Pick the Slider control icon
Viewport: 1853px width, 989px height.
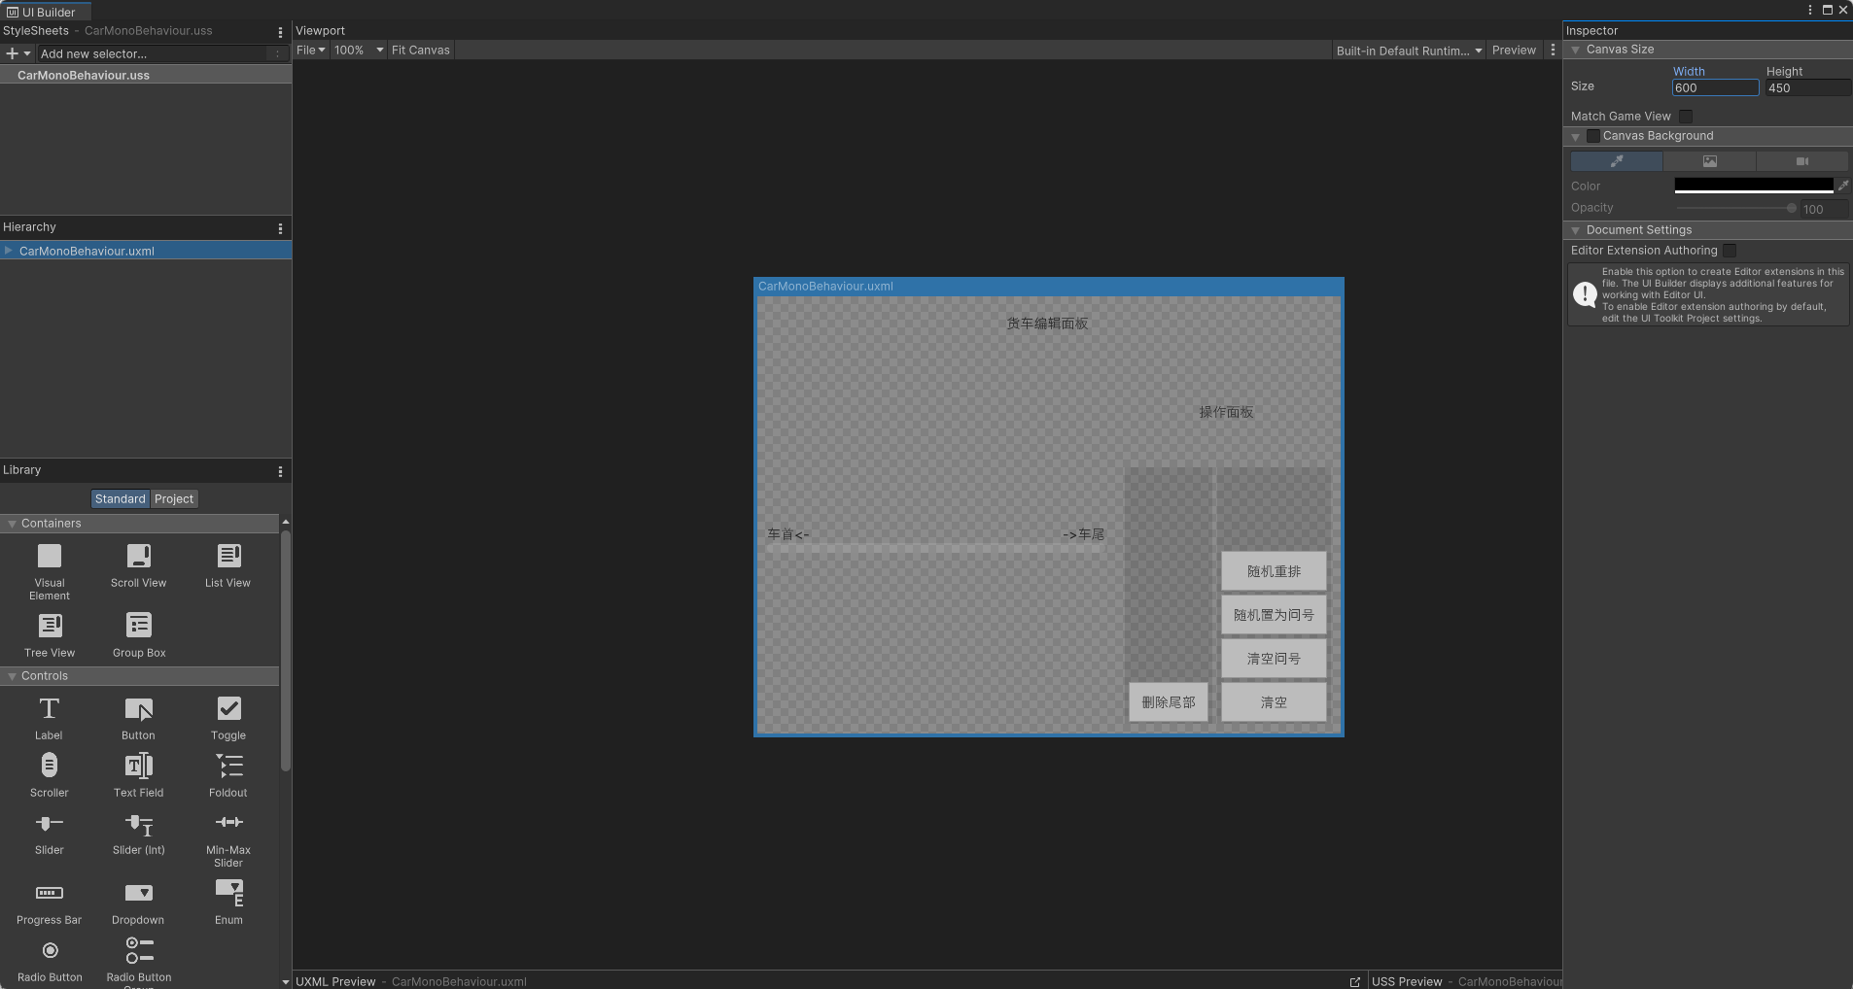50,823
